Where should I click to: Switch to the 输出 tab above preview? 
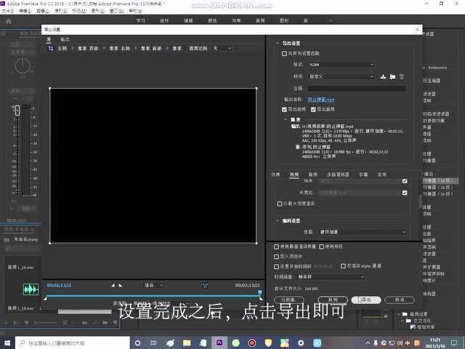(65, 39)
